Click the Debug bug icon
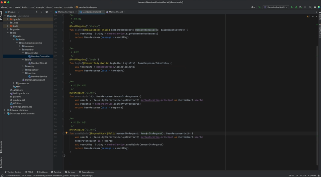This screenshot has width=321, height=177. (296, 7)
